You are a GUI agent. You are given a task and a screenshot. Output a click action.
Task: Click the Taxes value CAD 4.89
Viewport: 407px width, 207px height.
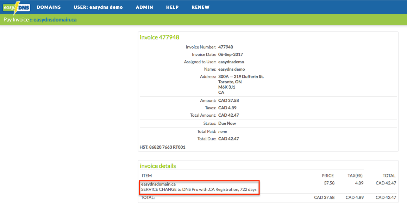[227, 108]
